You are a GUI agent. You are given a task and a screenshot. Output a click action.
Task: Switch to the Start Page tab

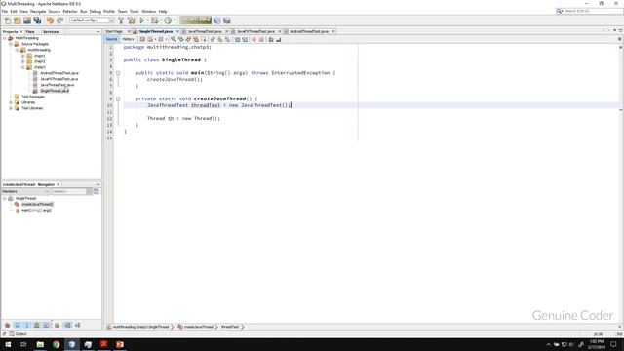(115, 31)
